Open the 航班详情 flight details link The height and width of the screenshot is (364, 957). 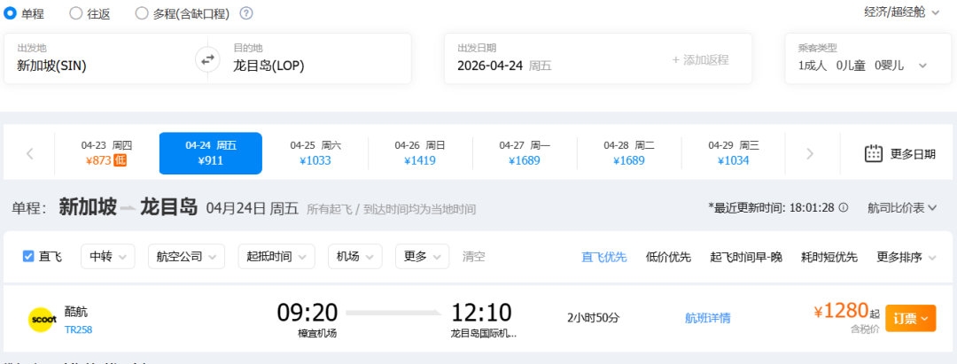click(x=708, y=318)
